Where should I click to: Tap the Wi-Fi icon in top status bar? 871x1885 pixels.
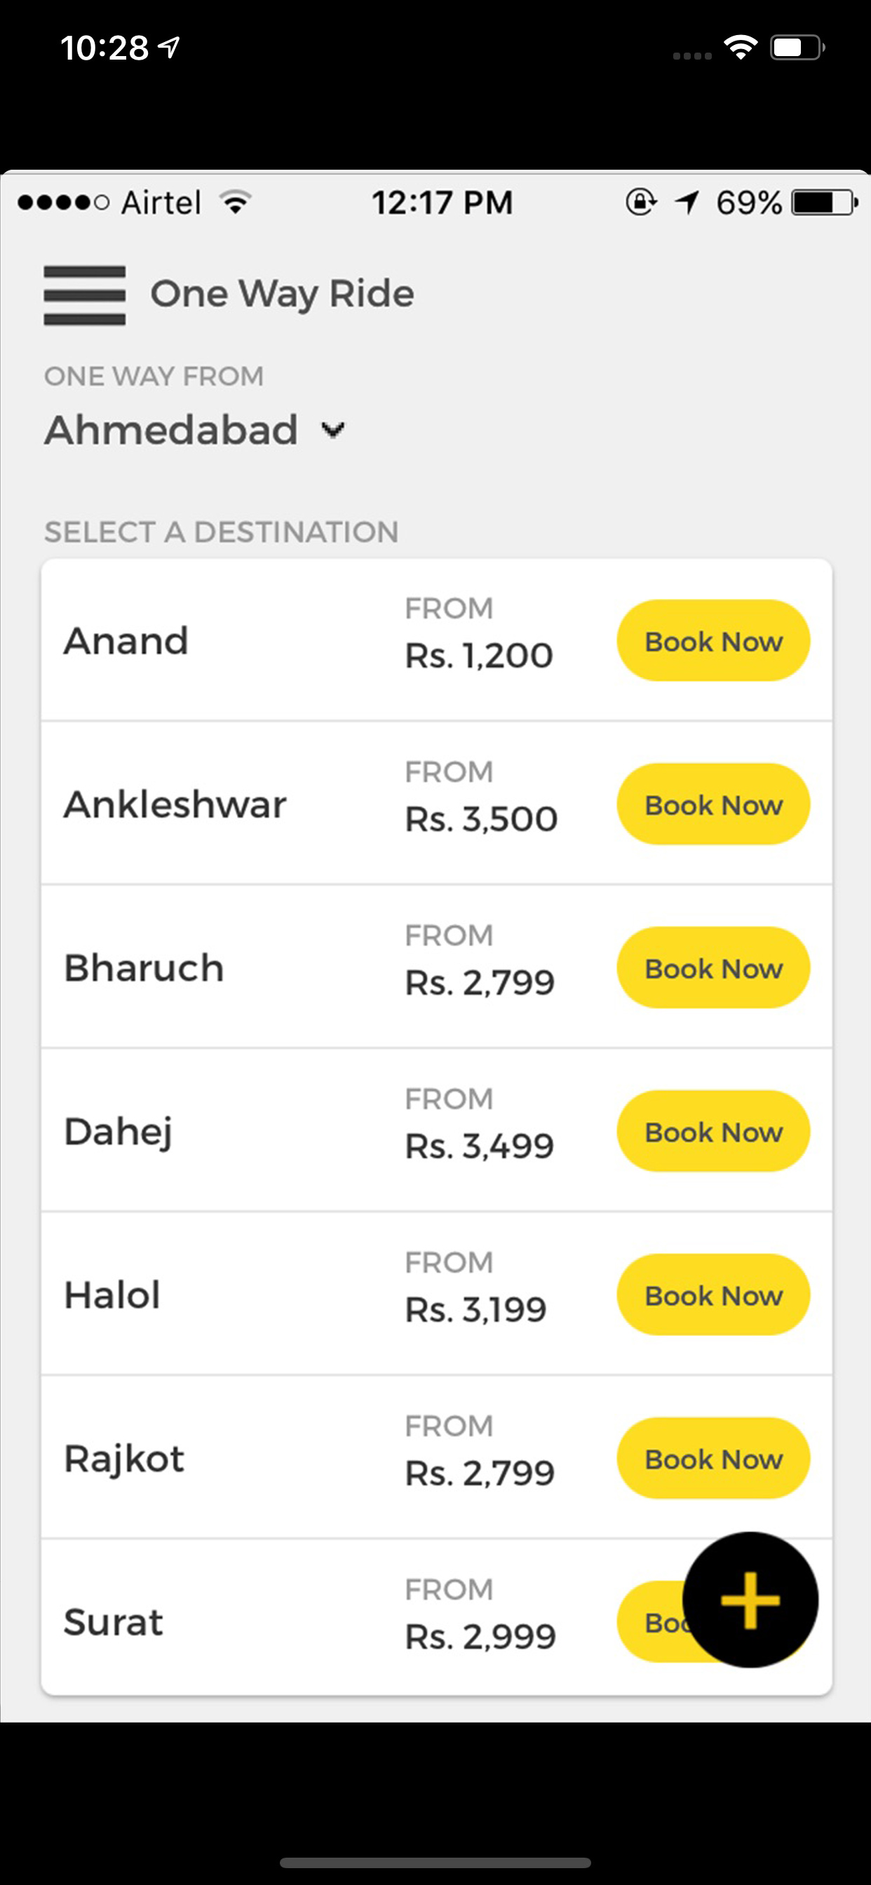click(x=740, y=48)
